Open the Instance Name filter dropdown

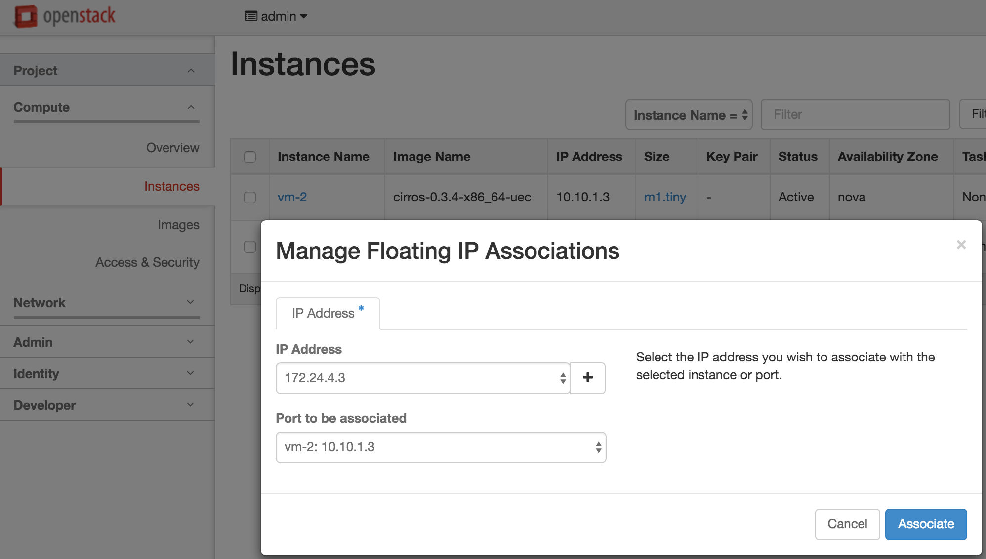pyautogui.click(x=689, y=115)
